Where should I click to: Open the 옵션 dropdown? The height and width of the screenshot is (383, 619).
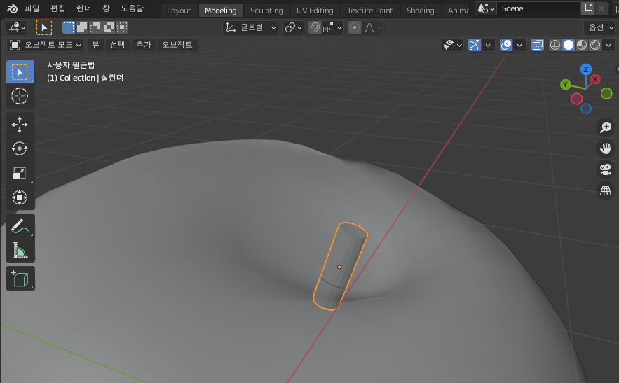coord(599,27)
